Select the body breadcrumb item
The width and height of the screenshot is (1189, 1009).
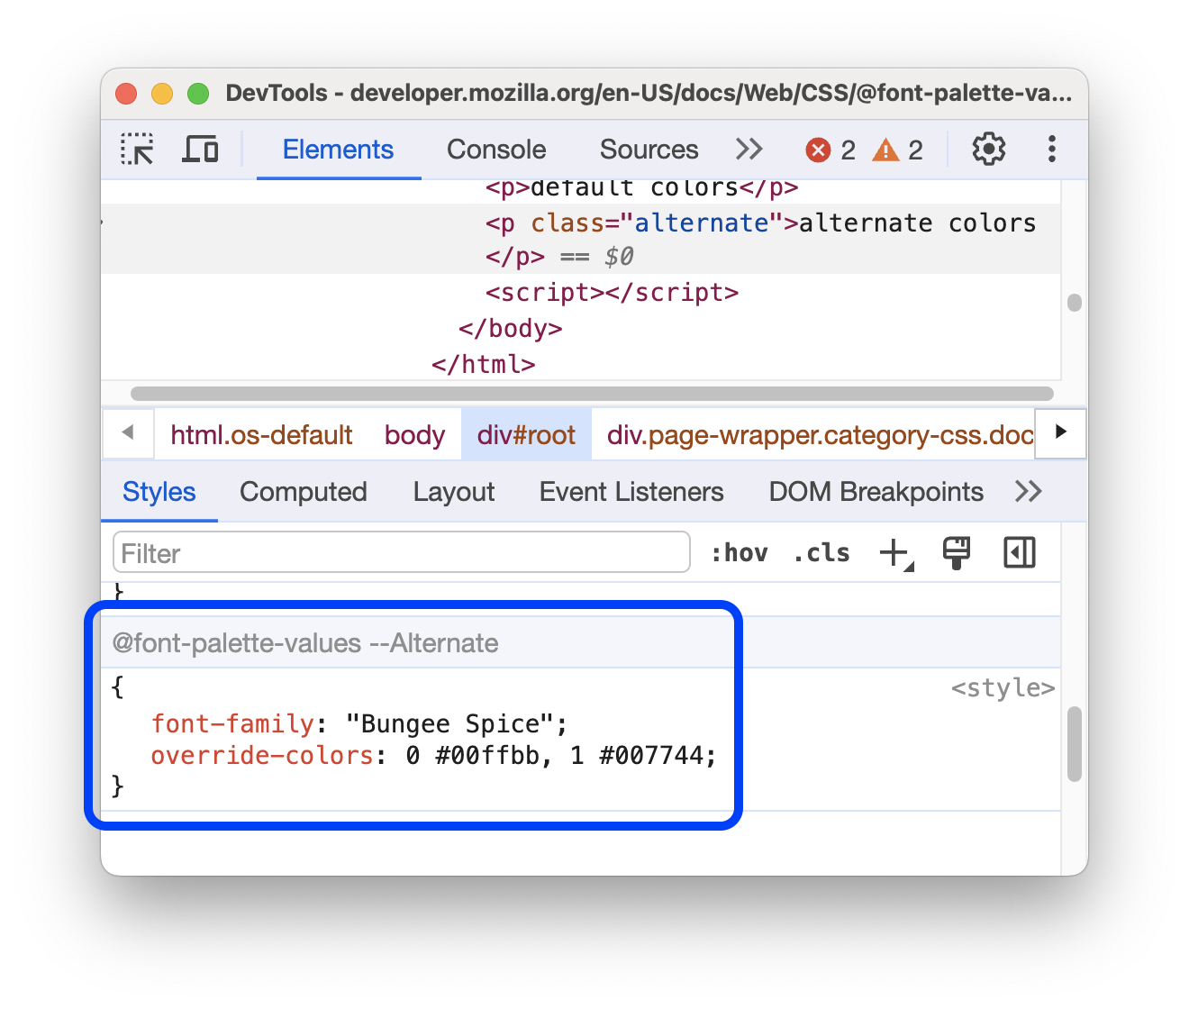pos(414,434)
